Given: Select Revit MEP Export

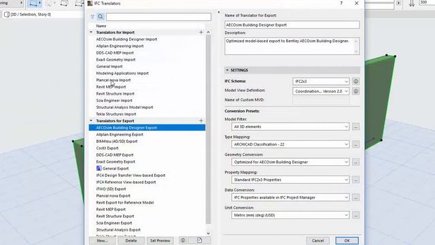Looking at the screenshot, I should point(111,210).
